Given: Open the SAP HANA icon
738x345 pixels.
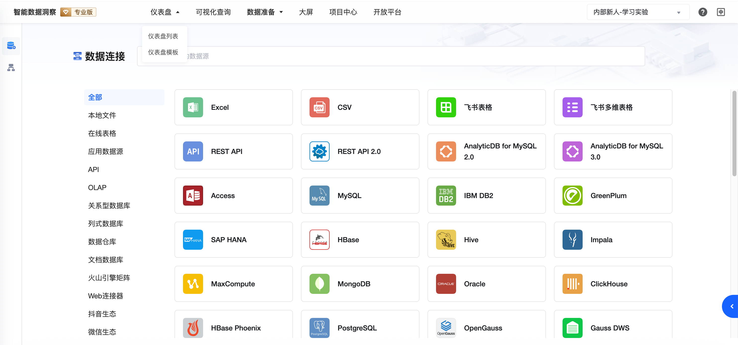Looking at the screenshot, I should click(193, 239).
